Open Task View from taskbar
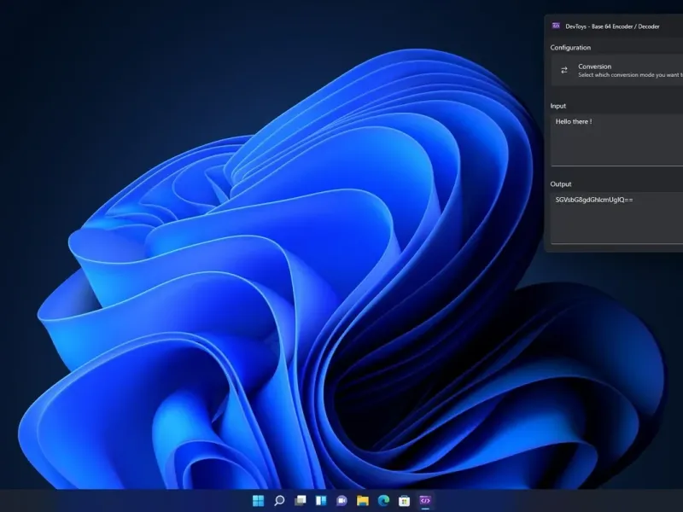683x512 pixels. (301, 501)
